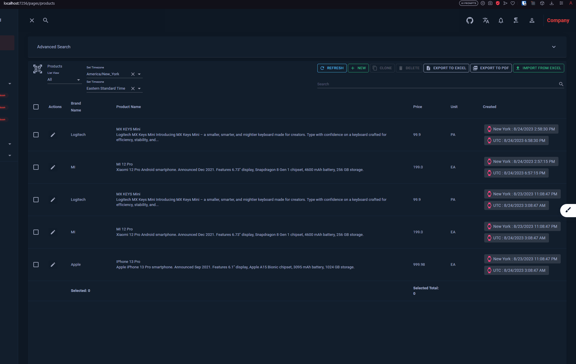The image size is (576, 364).
Task: Clear the Eastern Standard Time selection
Action: click(133, 88)
